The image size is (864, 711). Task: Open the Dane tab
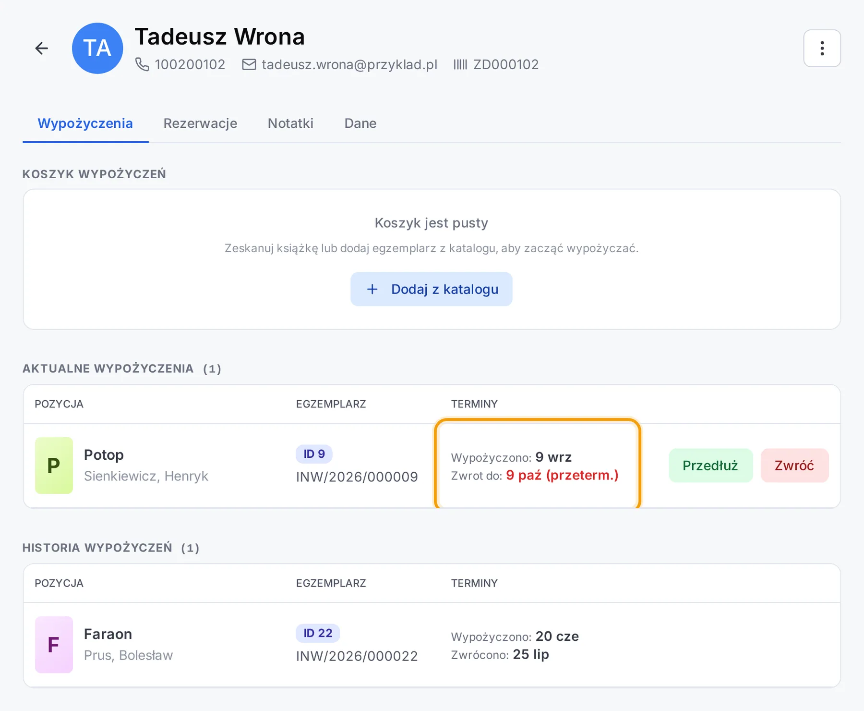[360, 123]
